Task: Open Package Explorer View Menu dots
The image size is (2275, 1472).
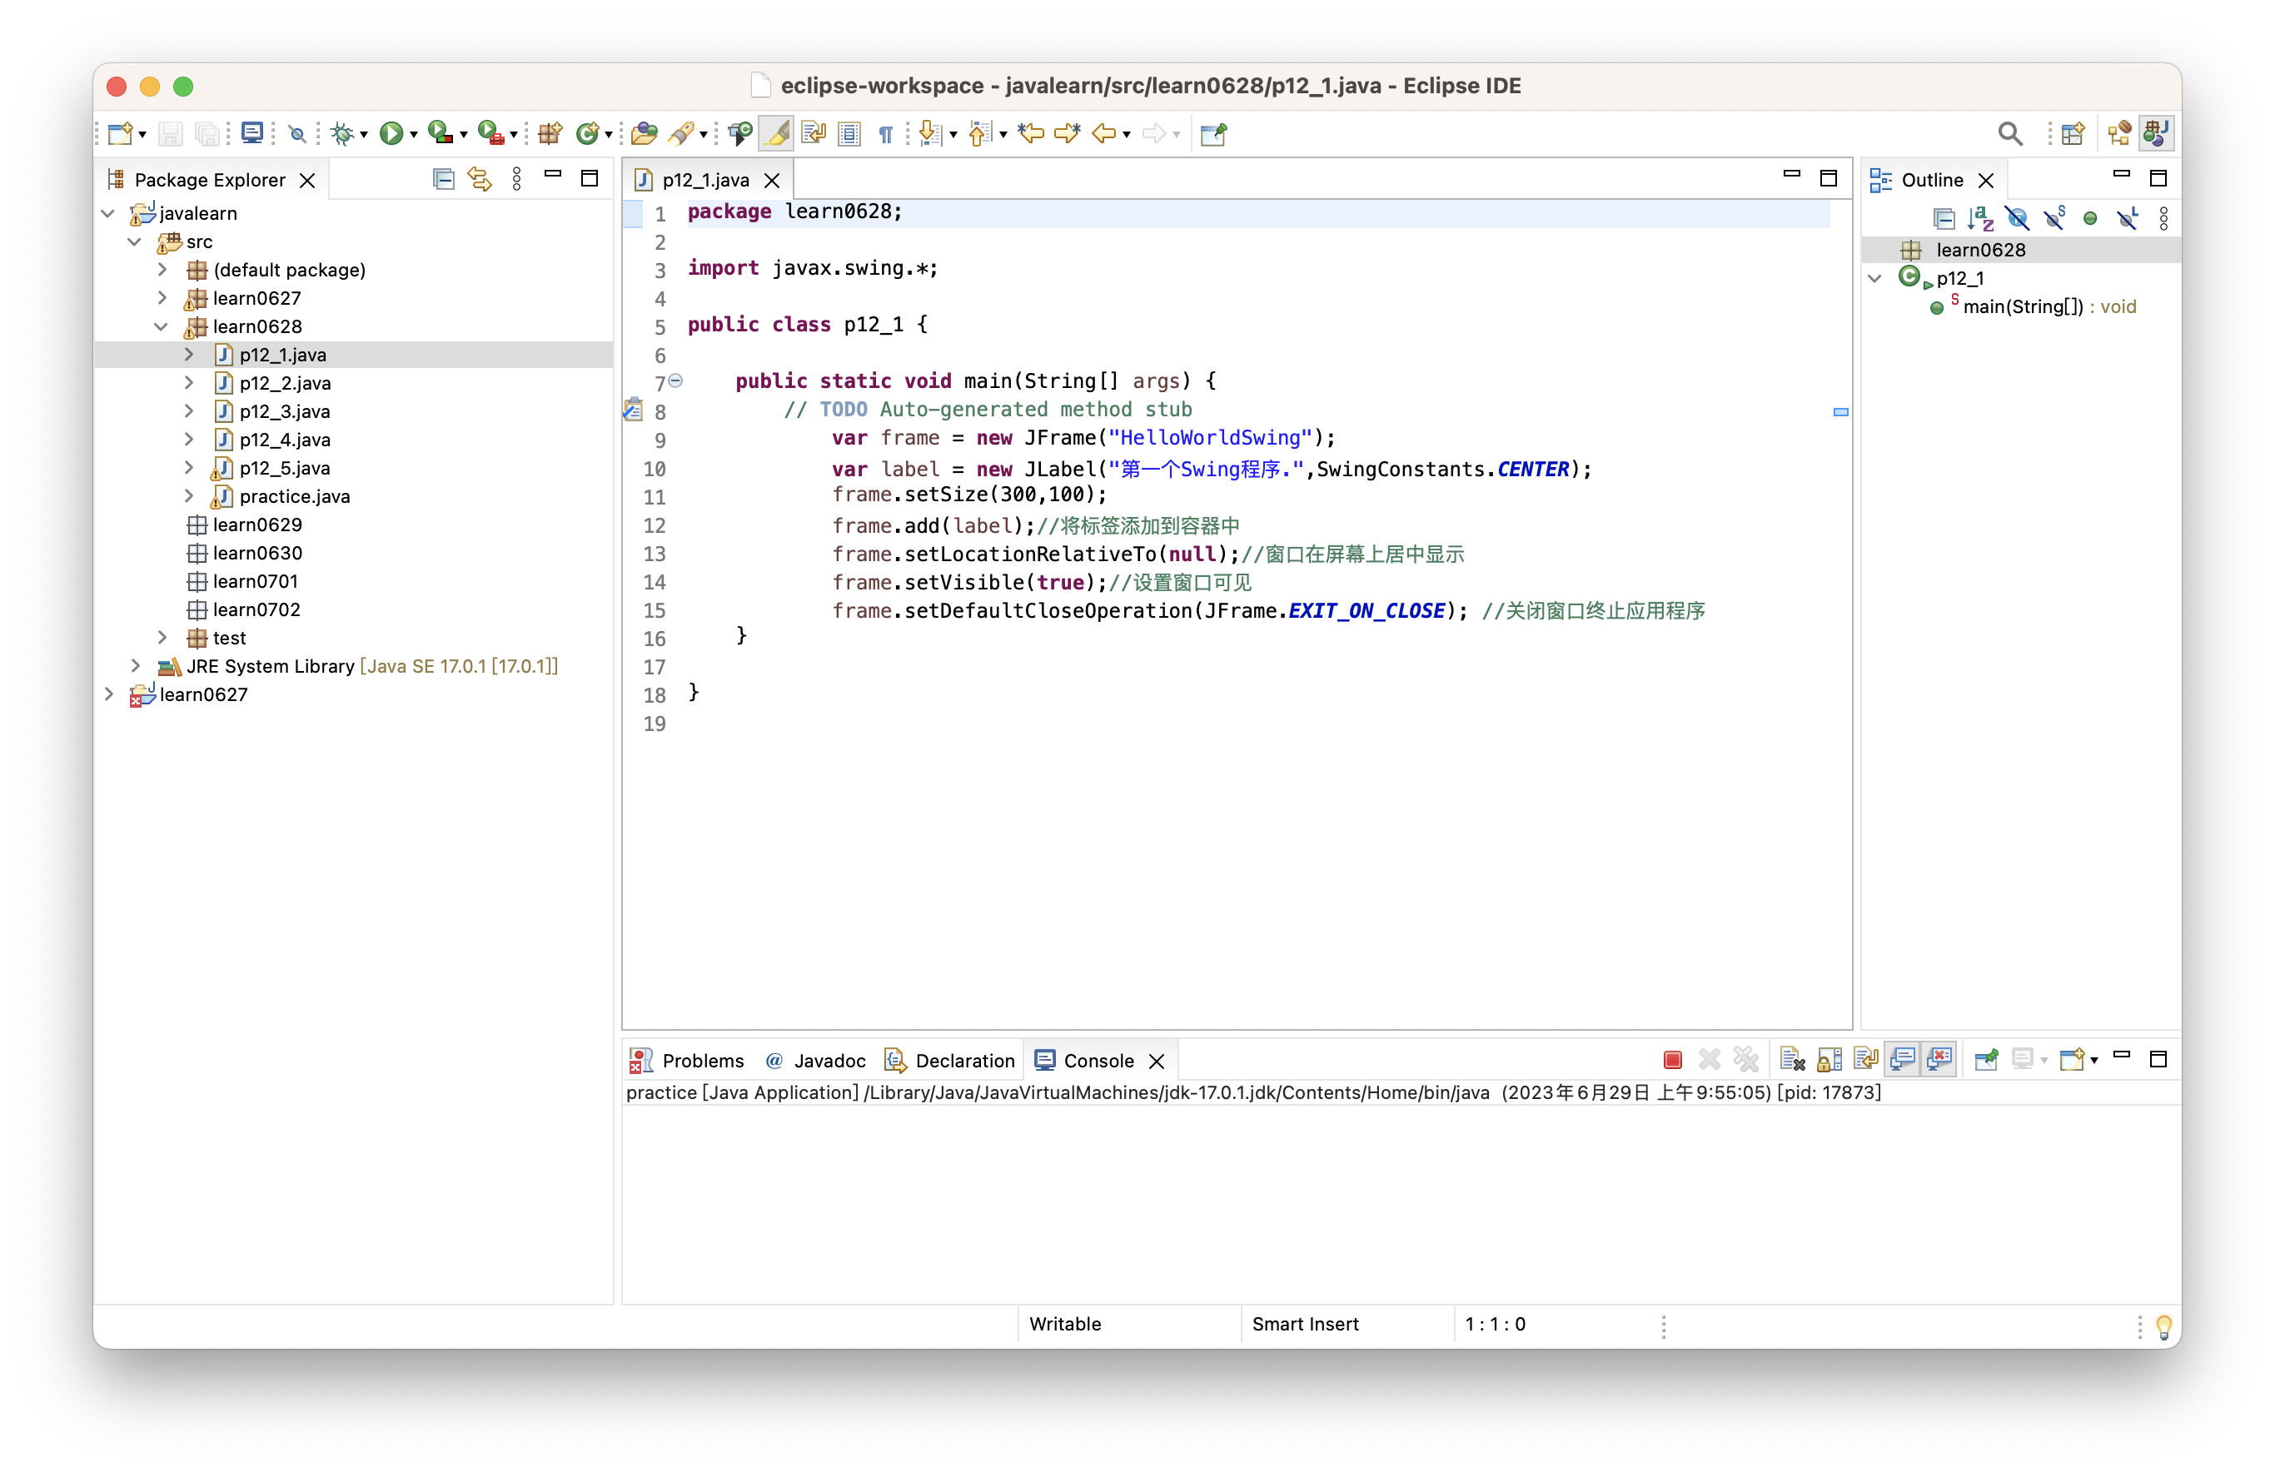Action: (x=516, y=180)
